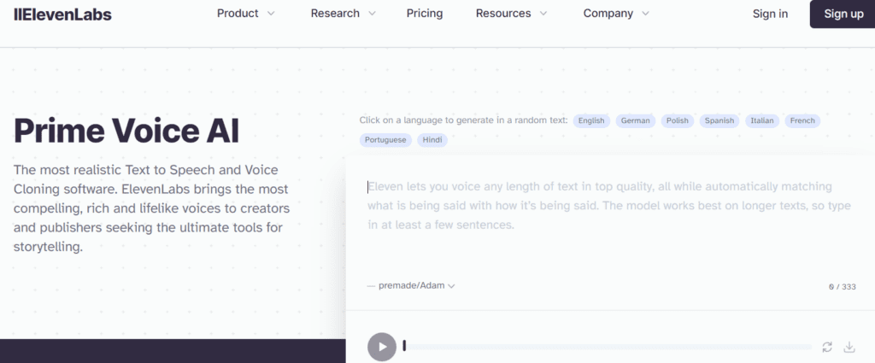Screen dimensions: 875x363
Task: Select the Hindi language chip
Action: click(432, 140)
